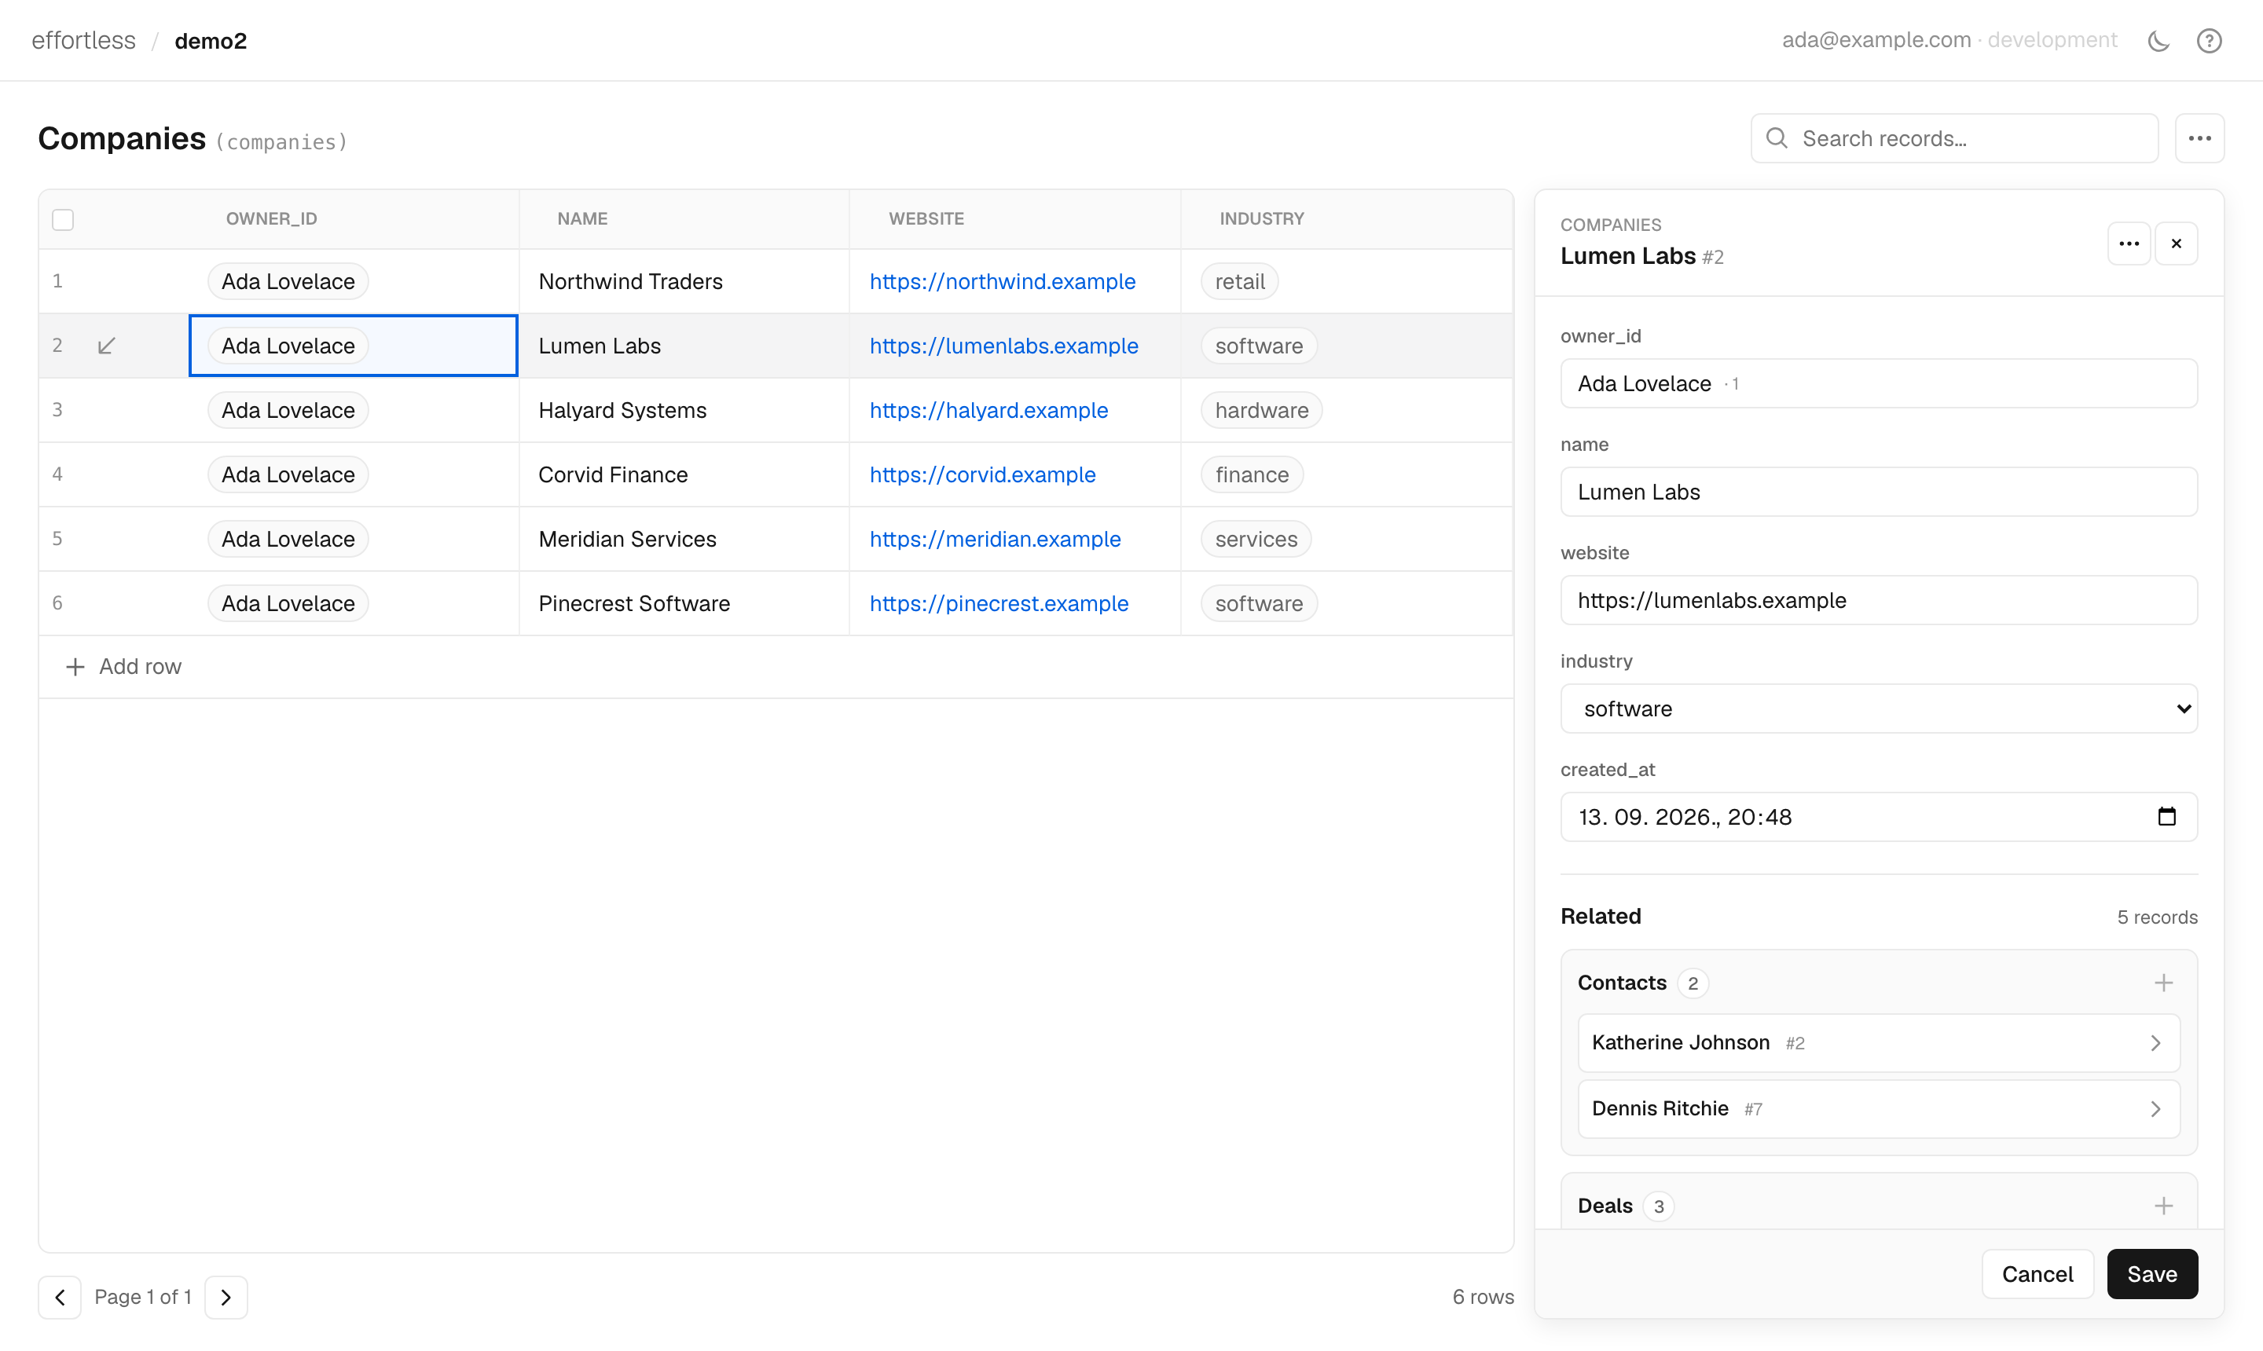The width and height of the screenshot is (2263, 1351).
Task: Click Ada Lovelace owner in Halyard Systems row
Action: pyautogui.click(x=288, y=411)
